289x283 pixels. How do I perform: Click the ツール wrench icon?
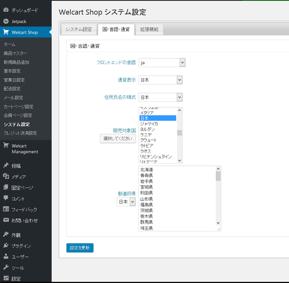coord(6,267)
